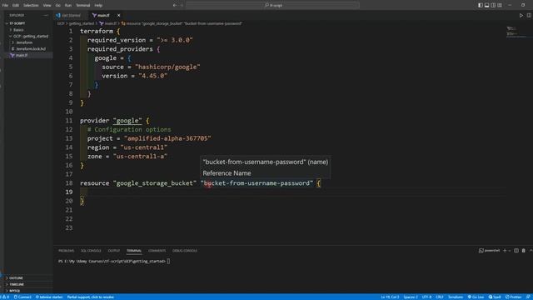Click the run file play icon
Viewport: 533px width, 300px height.
[x=521, y=15]
